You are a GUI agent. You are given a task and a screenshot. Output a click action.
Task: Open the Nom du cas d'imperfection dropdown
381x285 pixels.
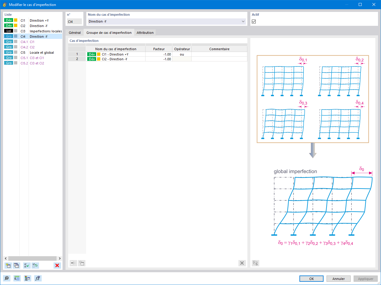243,21
